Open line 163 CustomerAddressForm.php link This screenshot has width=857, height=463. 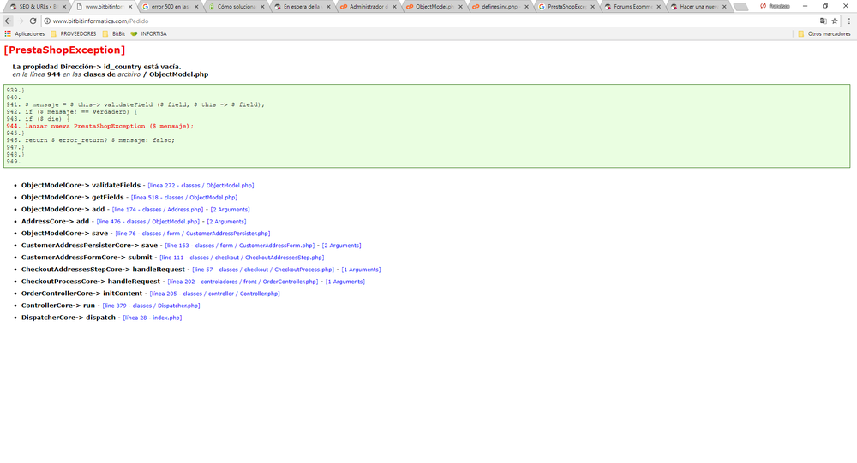pyautogui.click(x=240, y=246)
